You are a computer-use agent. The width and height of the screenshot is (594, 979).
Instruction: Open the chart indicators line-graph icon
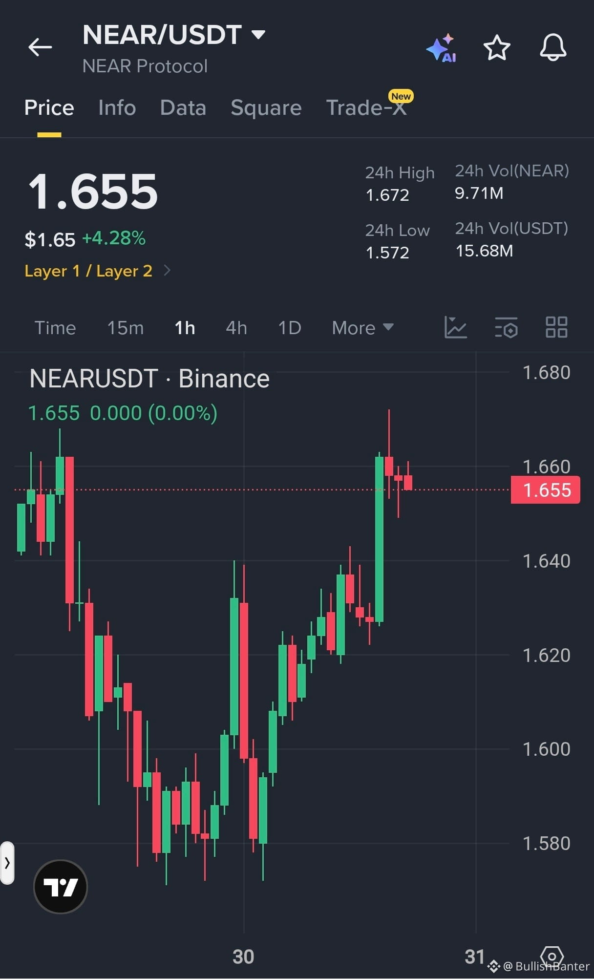(x=456, y=327)
